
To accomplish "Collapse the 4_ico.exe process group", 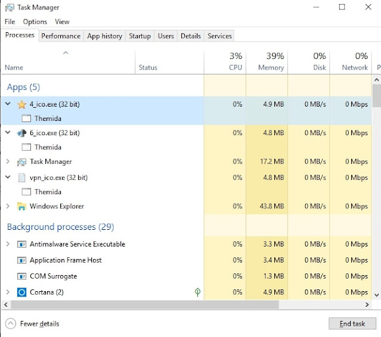I will click(x=8, y=104).
